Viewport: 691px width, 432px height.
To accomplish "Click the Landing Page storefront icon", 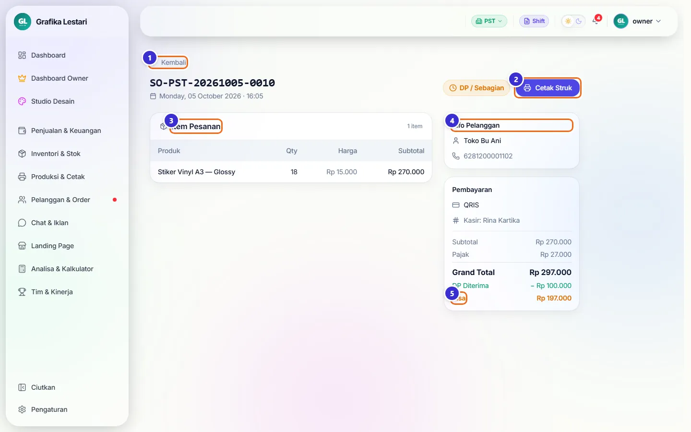I will pos(22,246).
